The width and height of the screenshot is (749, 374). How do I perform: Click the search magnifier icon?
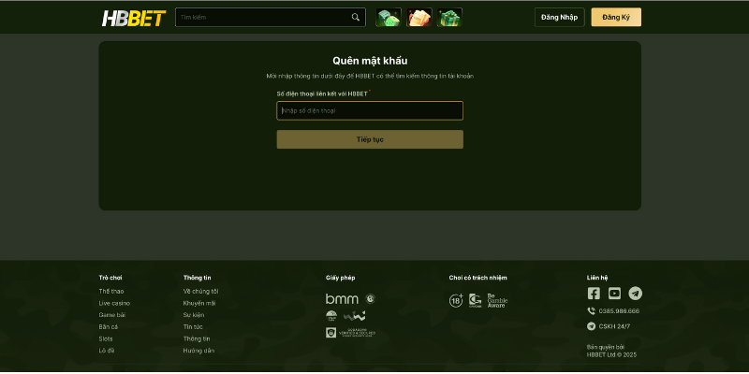coord(356,17)
